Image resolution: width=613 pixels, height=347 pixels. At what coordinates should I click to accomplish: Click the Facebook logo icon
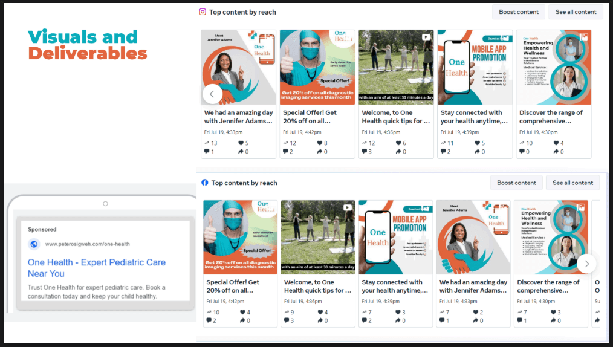click(x=205, y=183)
